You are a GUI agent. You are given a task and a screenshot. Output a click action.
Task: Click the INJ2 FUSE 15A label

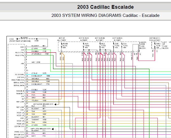point(103,46)
